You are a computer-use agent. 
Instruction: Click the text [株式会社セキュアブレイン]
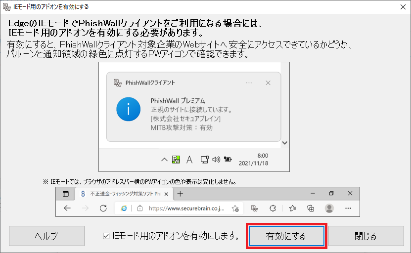(185, 119)
